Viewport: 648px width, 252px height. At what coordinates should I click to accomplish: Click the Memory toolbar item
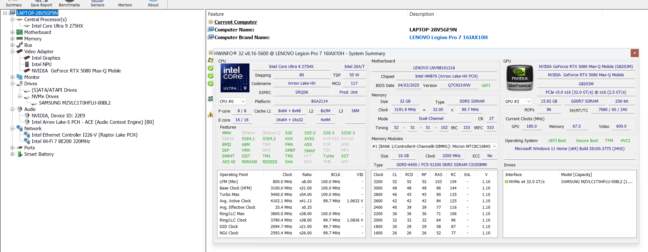[125, 5]
